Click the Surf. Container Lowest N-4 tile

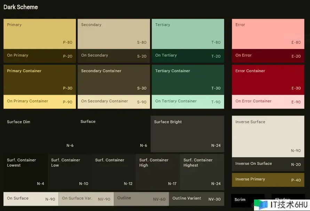point(25,172)
